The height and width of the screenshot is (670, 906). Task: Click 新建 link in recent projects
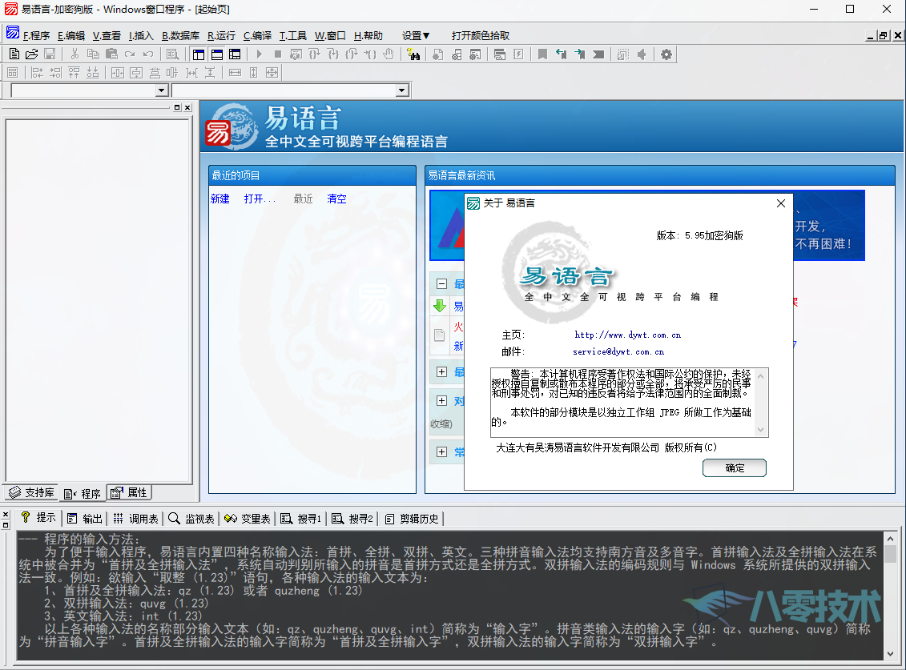[220, 199]
